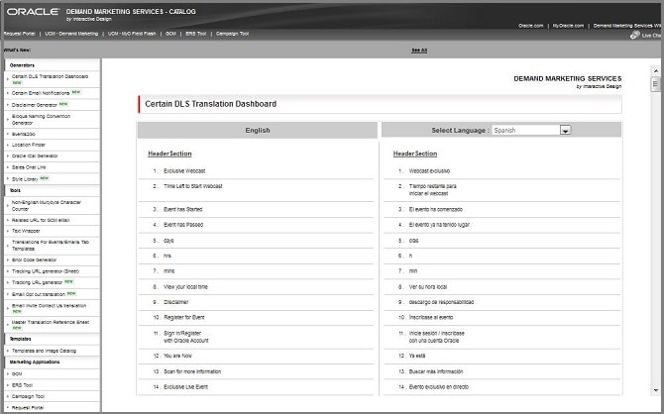Screen dimensions: 664x414
Task: Open Error Code Generator in the sidebar
Action: (34, 259)
